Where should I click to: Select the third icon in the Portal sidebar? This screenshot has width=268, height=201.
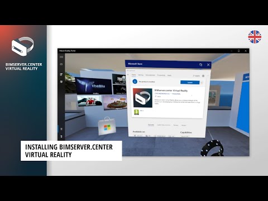coord(61,74)
